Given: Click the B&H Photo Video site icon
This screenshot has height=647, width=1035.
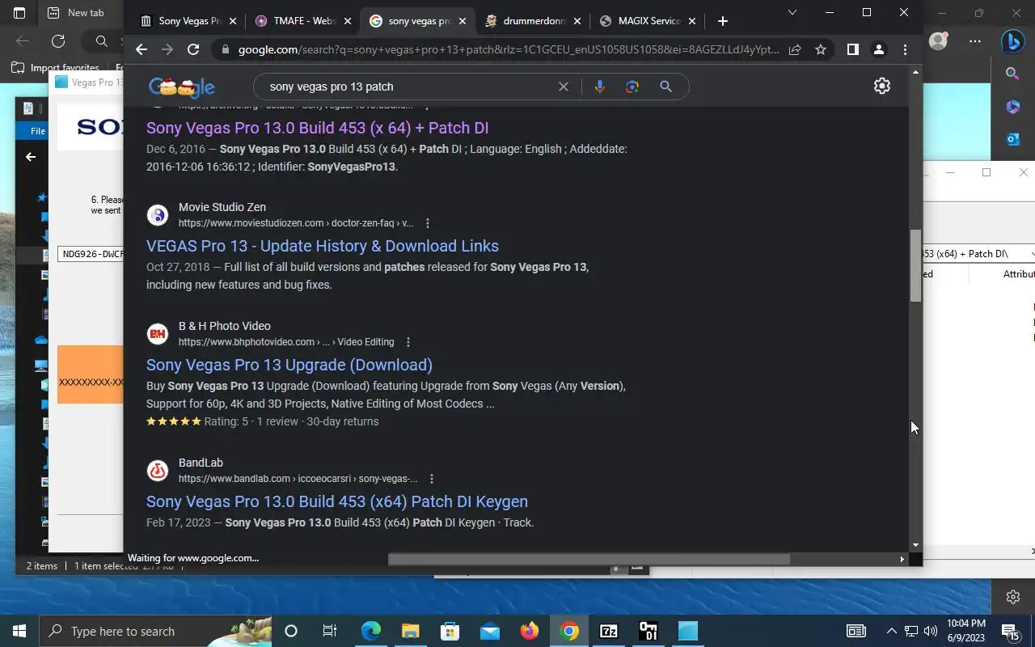Looking at the screenshot, I should [158, 334].
